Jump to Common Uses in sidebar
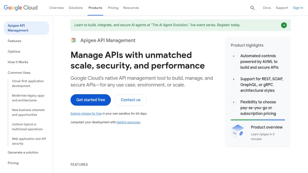 click(19, 73)
